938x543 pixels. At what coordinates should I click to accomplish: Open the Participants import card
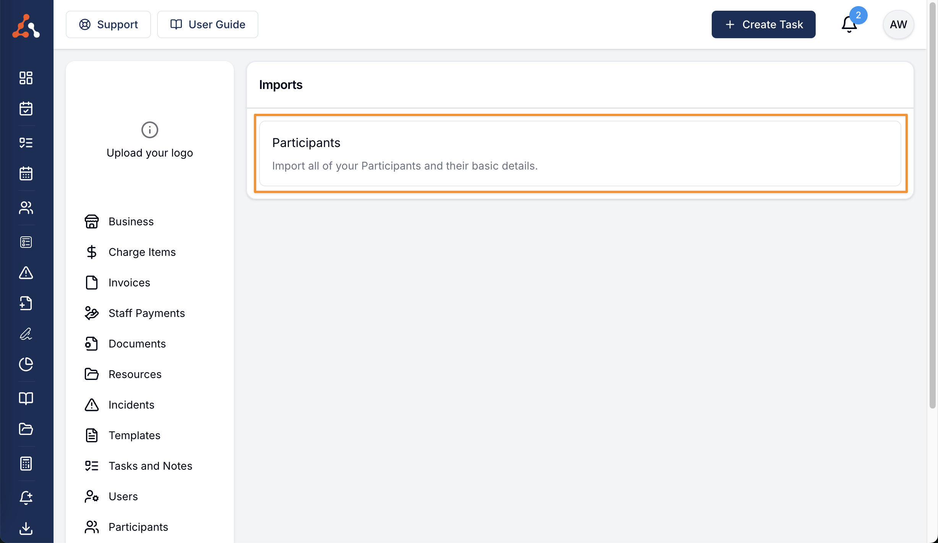580,154
